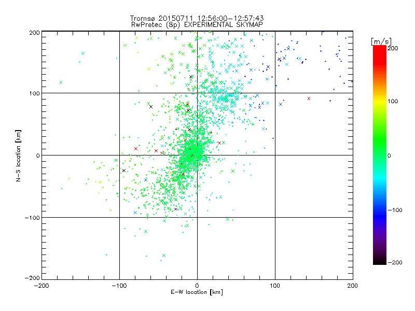Viewport: 415px width, 311px height.
Task: Click the '200' label on the colorbar
Action: coord(393,48)
